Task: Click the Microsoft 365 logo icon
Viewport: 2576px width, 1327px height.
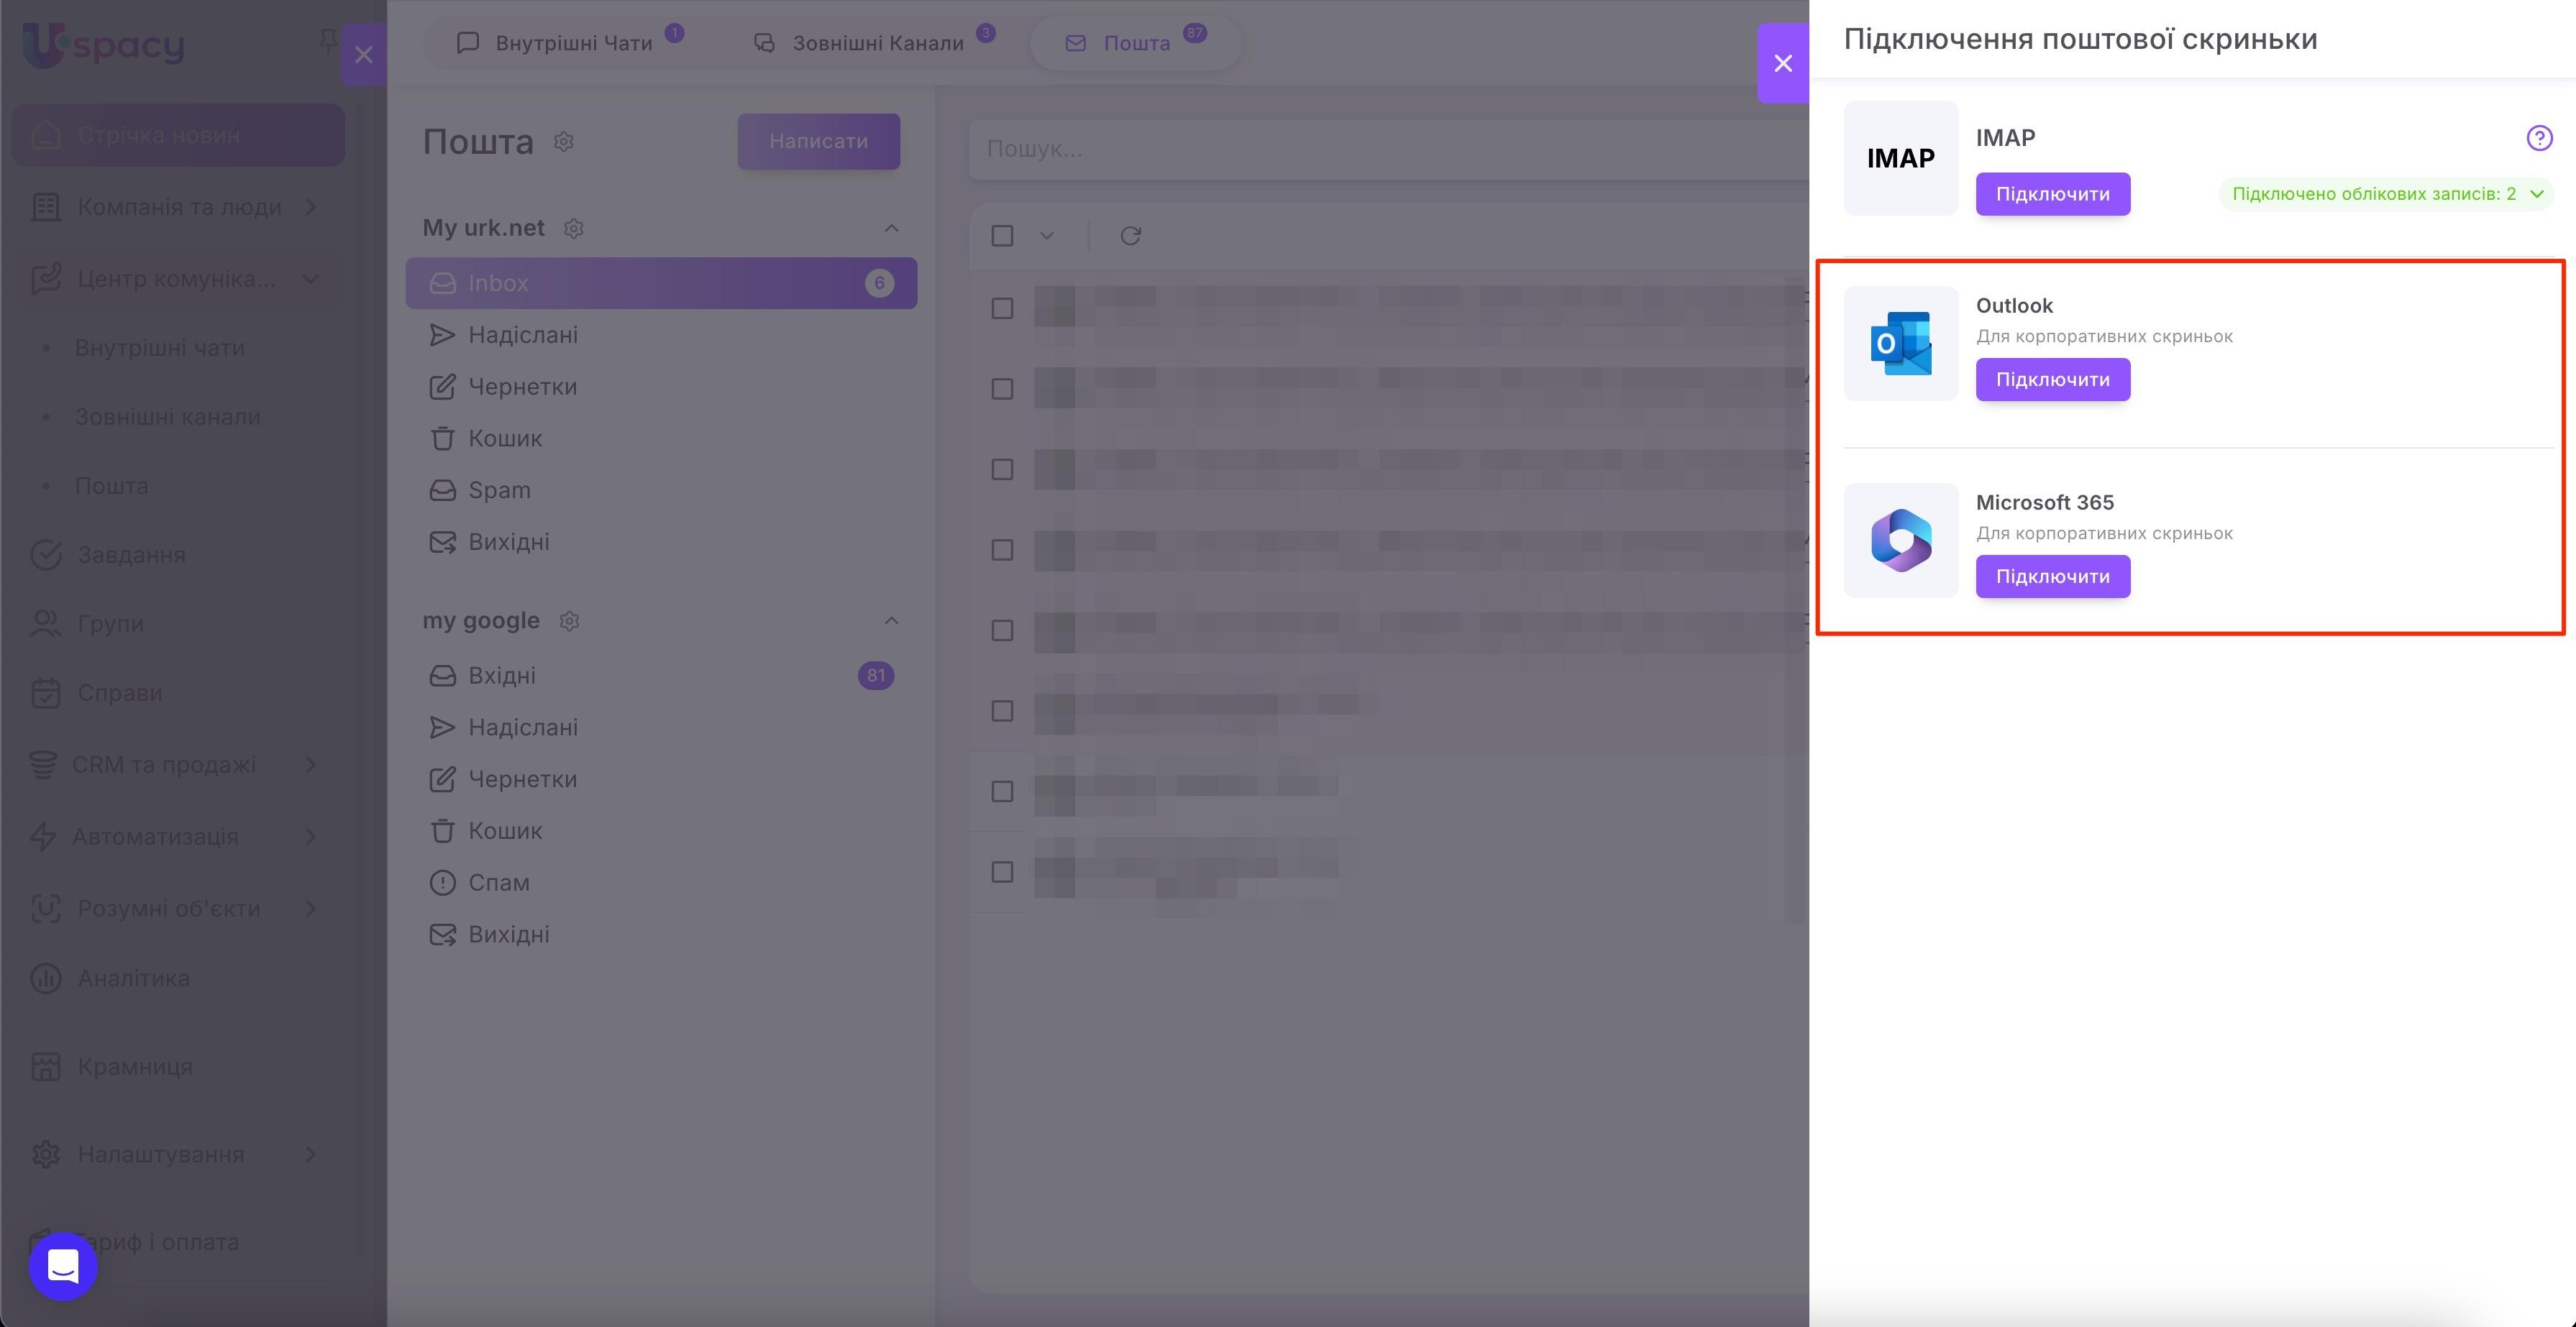Action: coord(1900,541)
